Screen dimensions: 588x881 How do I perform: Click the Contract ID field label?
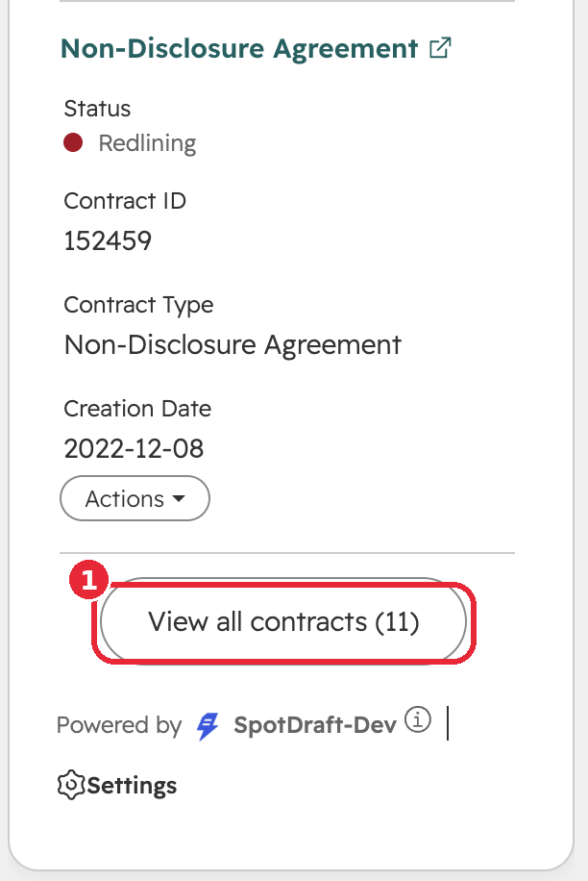tap(125, 201)
